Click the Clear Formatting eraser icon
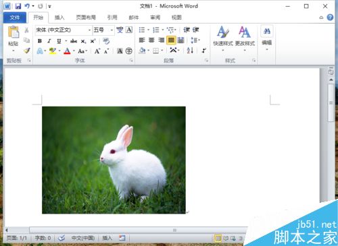 click(x=106, y=41)
